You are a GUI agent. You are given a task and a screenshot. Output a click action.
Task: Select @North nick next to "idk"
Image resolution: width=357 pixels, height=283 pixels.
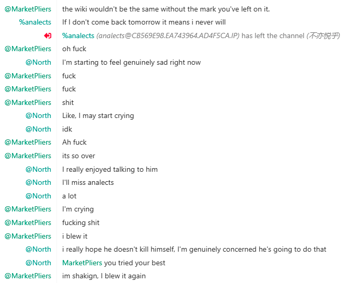point(38,129)
